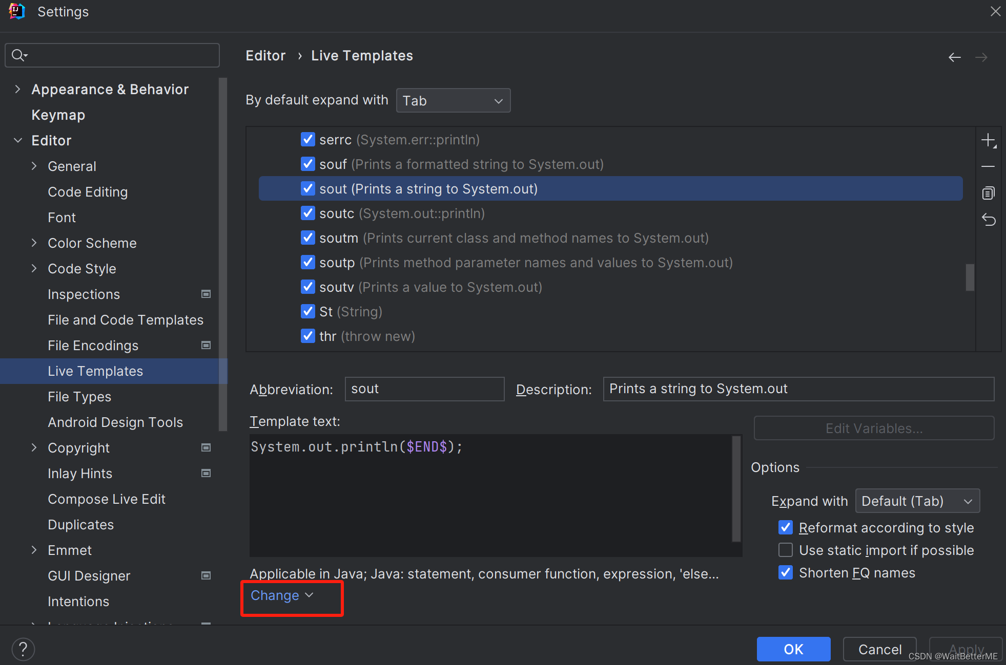This screenshot has width=1006, height=665.
Task: Click the settings tree vertical scrollbar
Action: 222,254
